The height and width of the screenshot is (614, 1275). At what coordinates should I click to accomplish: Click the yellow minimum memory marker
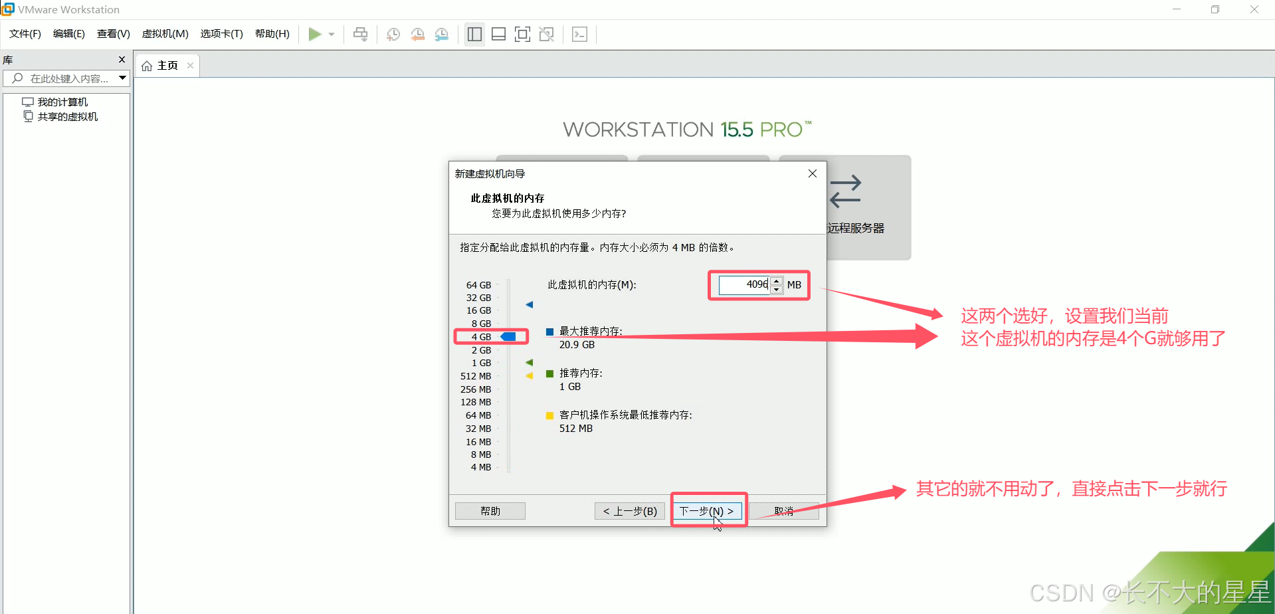530,376
